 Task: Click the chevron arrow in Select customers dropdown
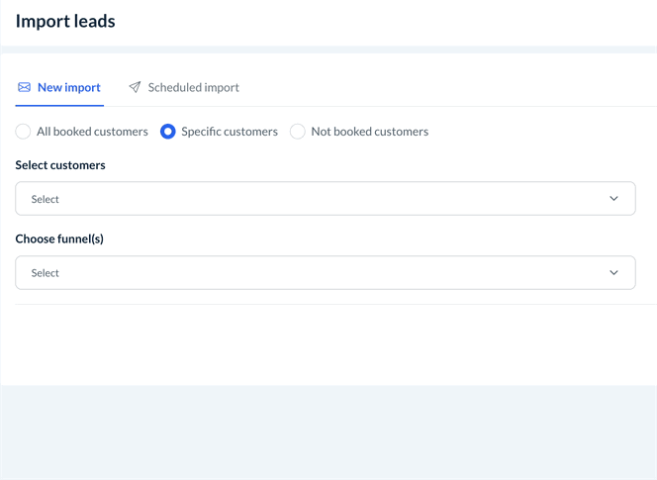(x=613, y=199)
